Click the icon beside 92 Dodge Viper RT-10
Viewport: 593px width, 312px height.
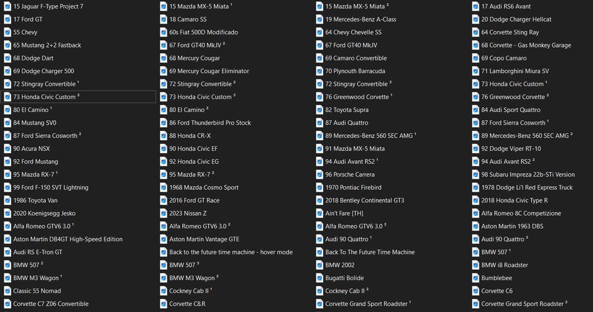click(x=476, y=149)
